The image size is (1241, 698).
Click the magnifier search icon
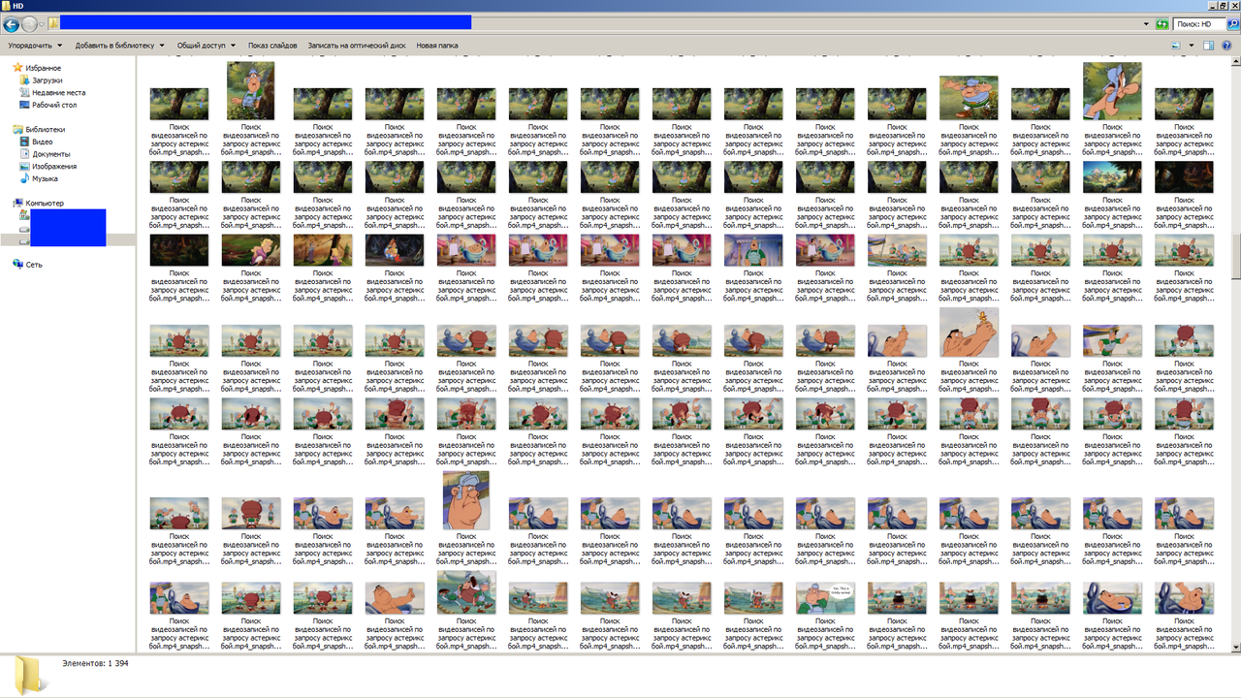pos(1231,23)
